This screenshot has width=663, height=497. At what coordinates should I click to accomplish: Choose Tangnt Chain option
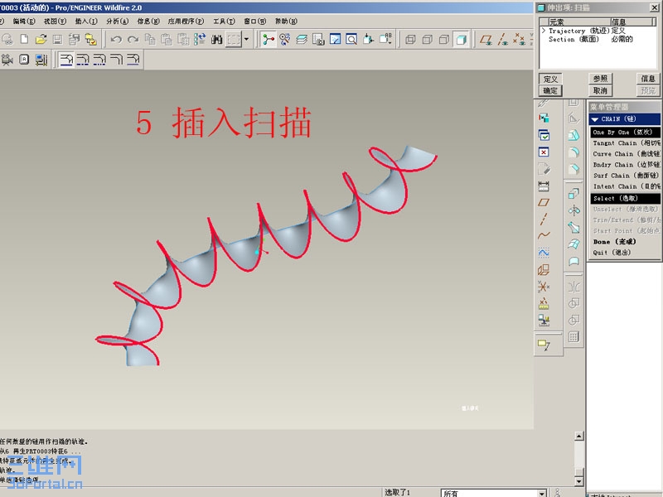(625, 143)
